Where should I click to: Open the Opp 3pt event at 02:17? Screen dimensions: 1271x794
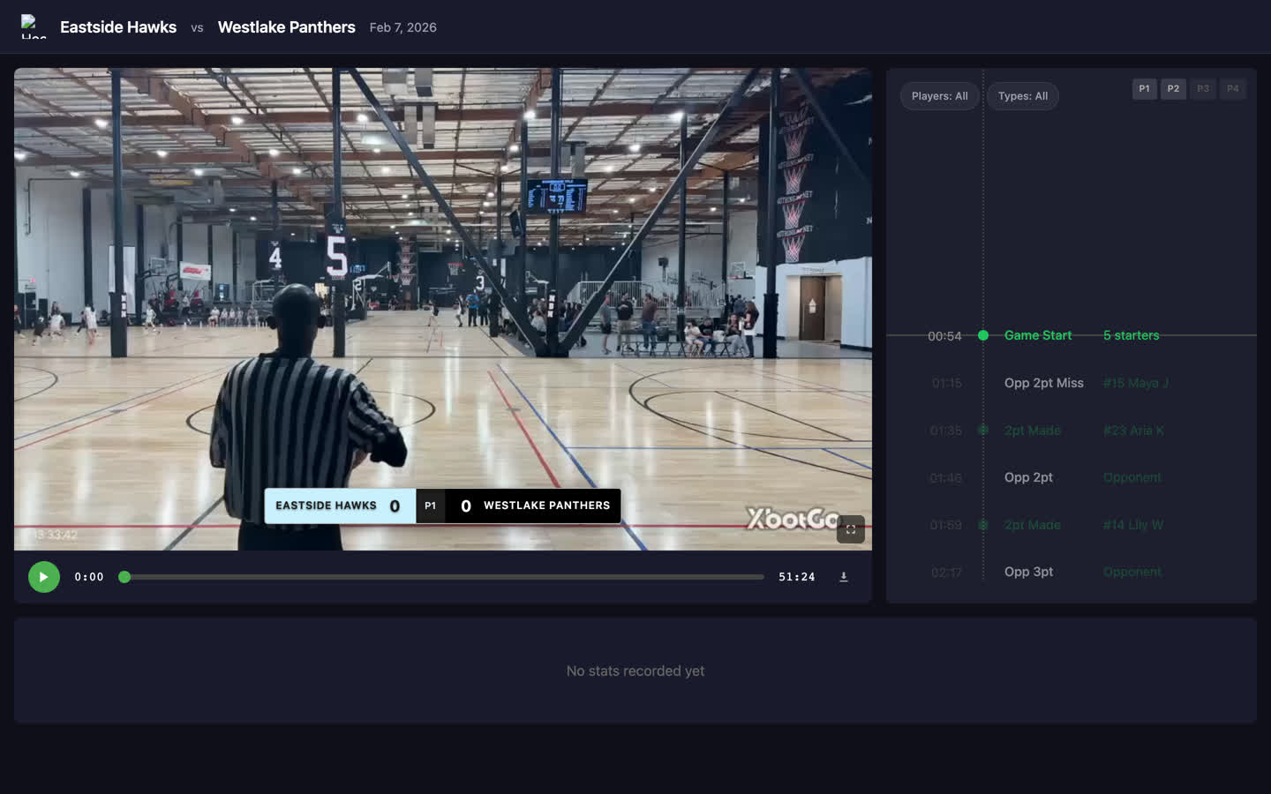click(x=1029, y=572)
